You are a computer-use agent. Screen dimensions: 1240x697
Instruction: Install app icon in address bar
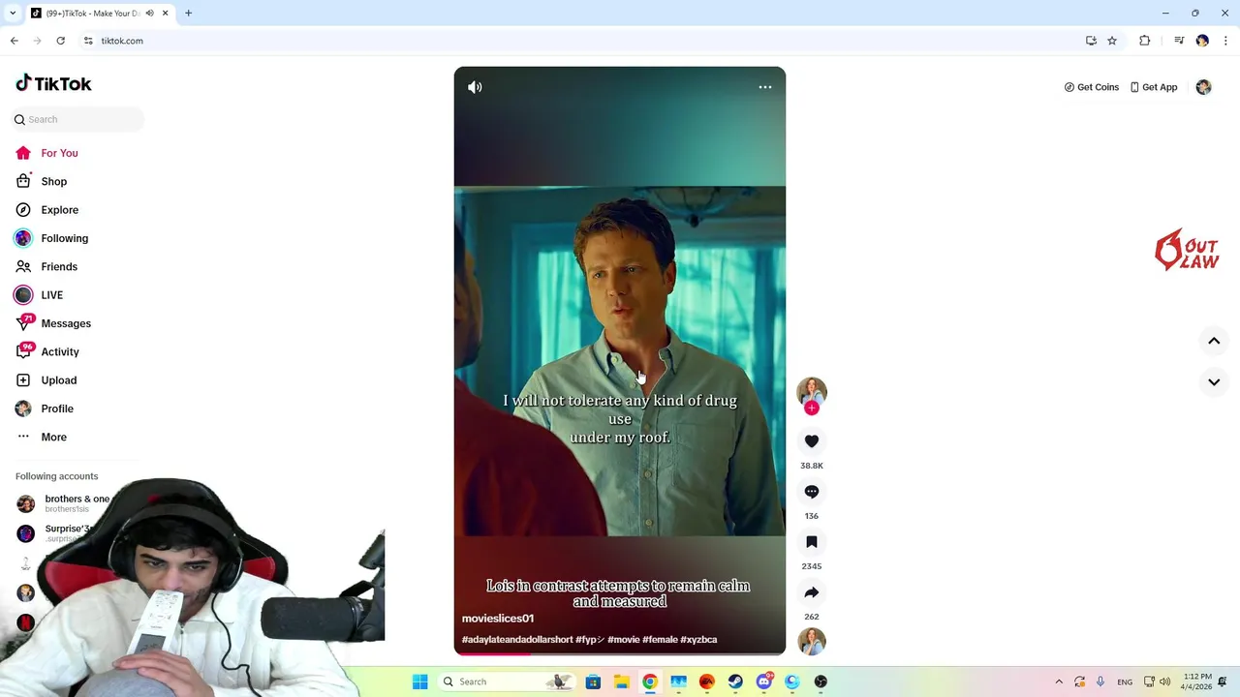point(1091,41)
